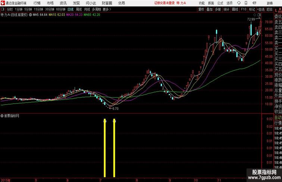Switch to the 60分钟 period tab
Image resolution: width=282 pixels, height=182 pixels.
pyautogui.click(x=60, y=9)
